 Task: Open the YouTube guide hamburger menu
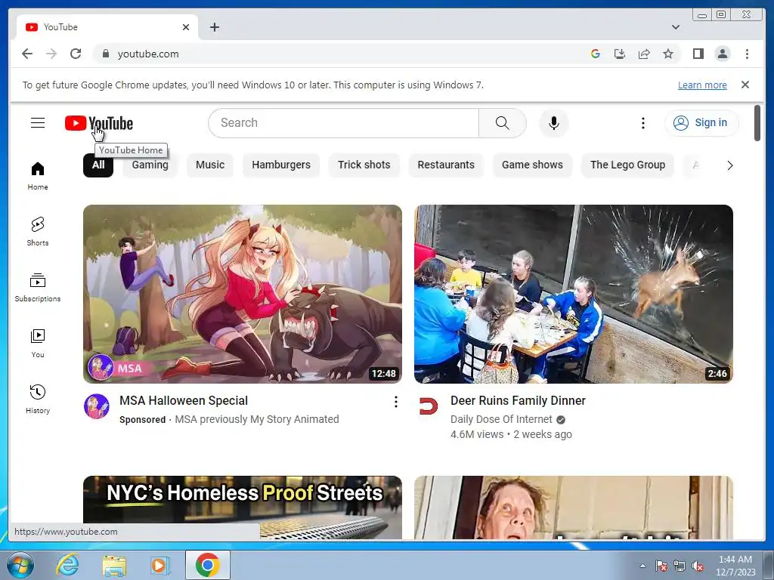pyautogui.click(x=38, y=123)
